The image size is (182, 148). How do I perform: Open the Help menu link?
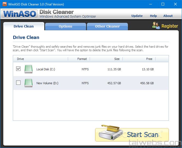click(x=153, y=16)
